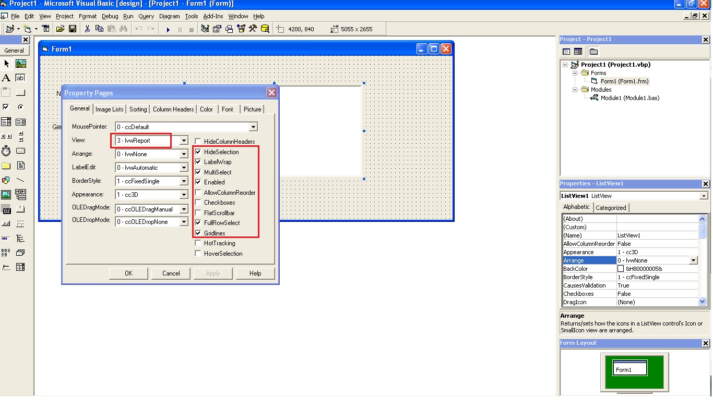Switch to Column Headers tab
Image resolution: width=713 pixels, height=400 pixels.
coord(173,109)
